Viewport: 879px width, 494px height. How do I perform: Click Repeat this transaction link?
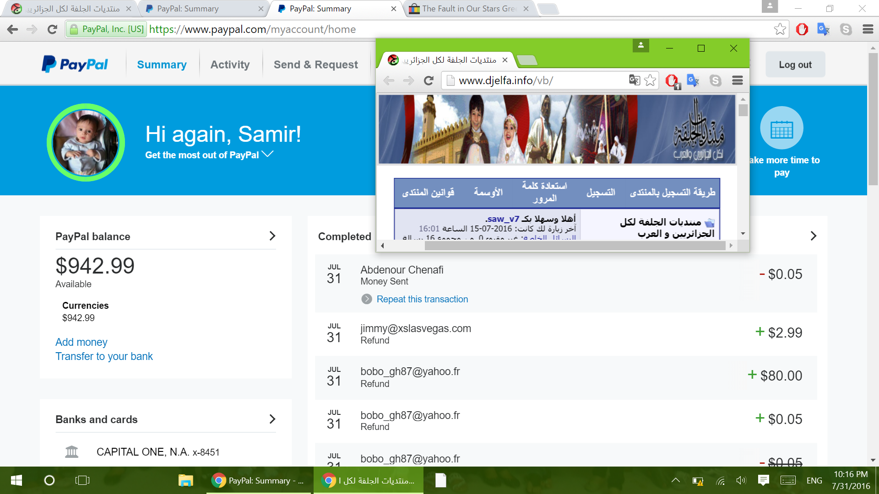(422, 299)
